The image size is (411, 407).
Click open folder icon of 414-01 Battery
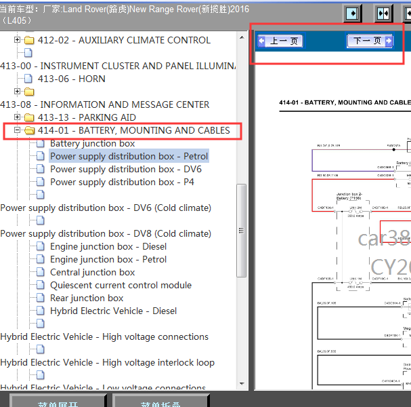tap(29, 130)
